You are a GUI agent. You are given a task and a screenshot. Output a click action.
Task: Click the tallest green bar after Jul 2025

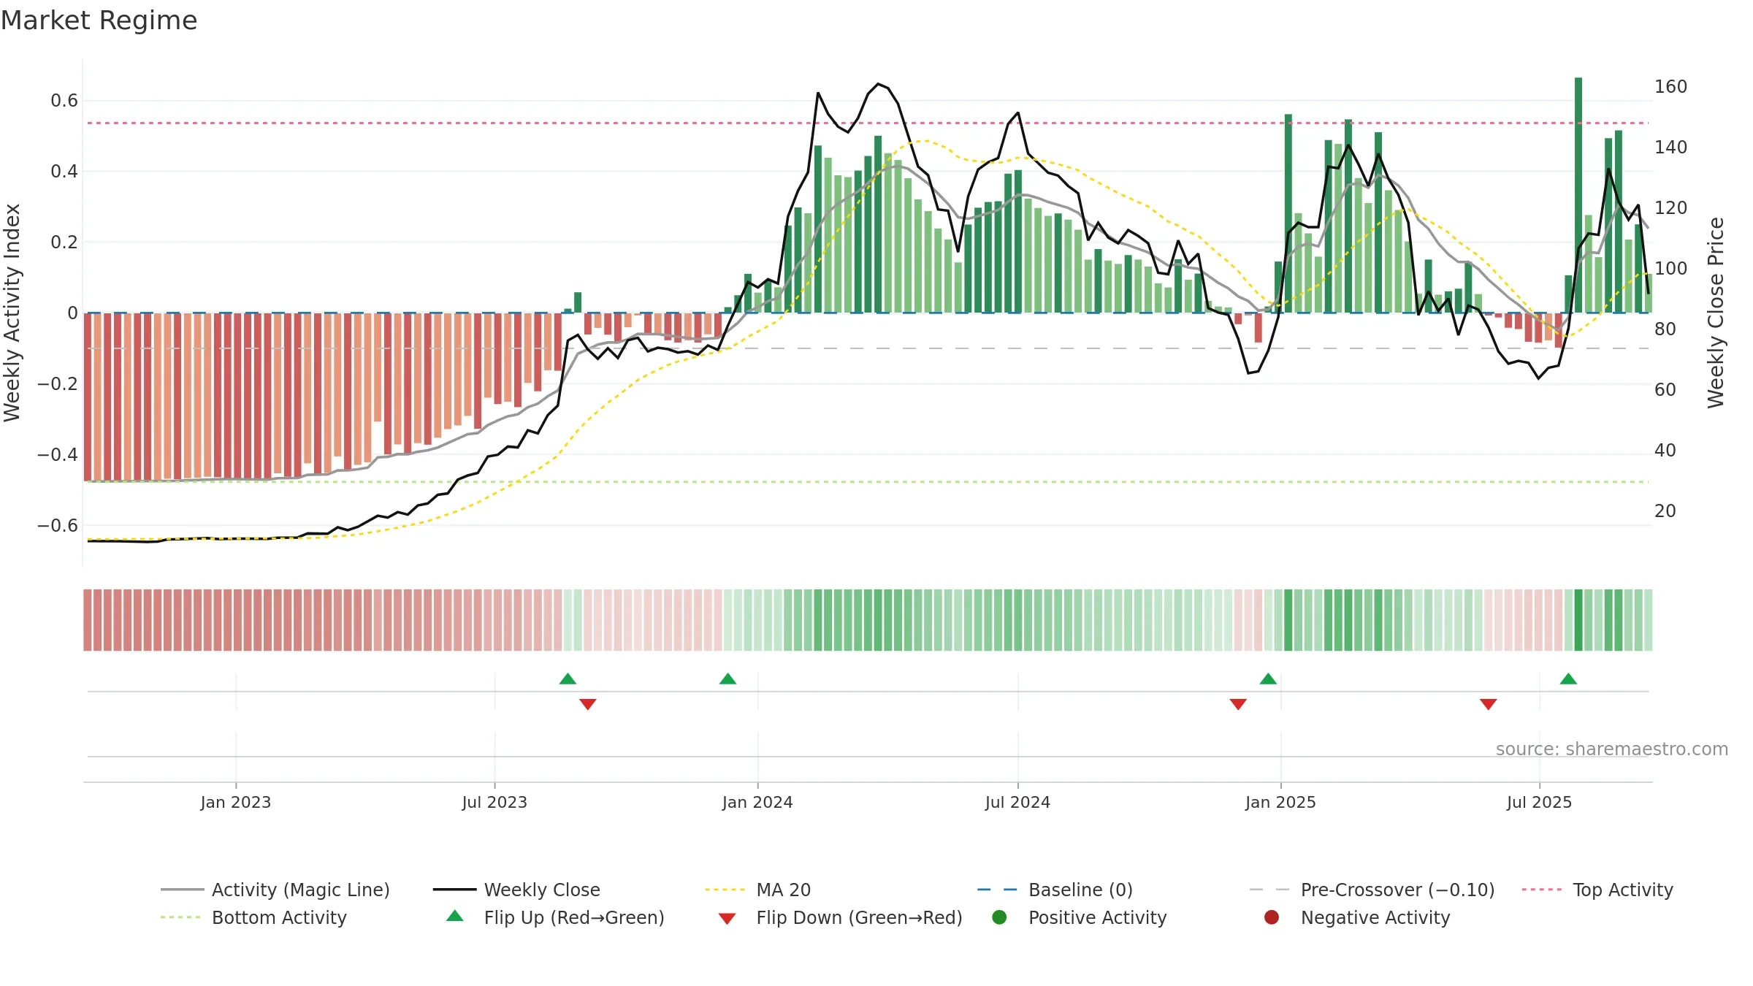point(1578,195)
